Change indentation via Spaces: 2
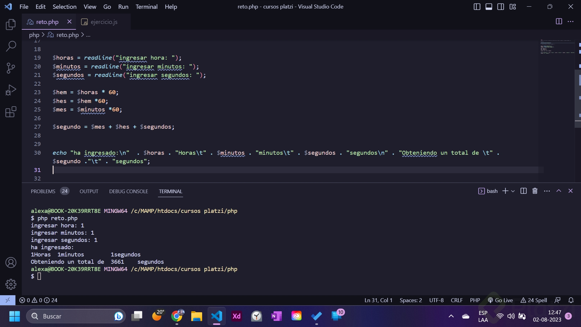The width and height of the screenshot is (581, 327). tap(411, 300)
